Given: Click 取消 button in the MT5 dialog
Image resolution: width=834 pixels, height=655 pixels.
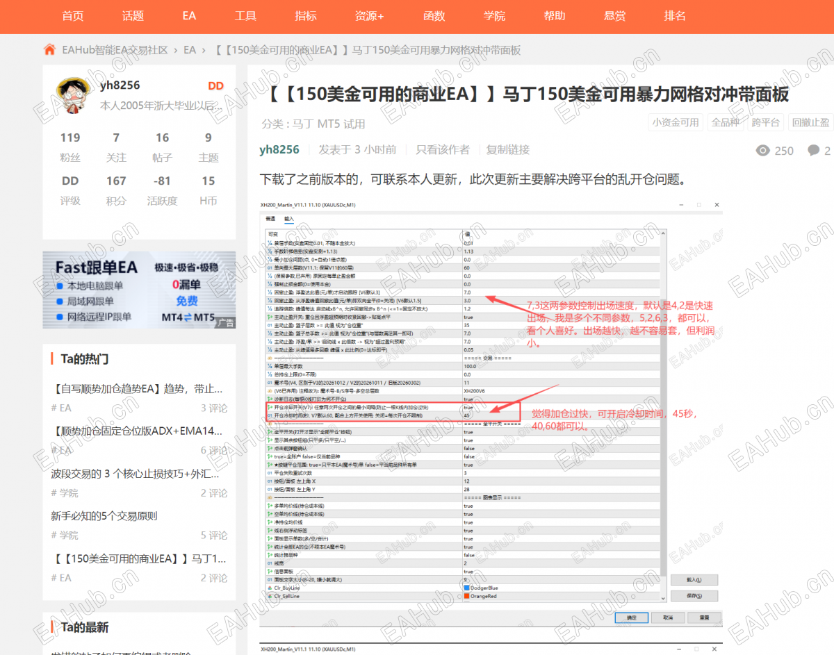Looking at the screenshot, I should click(x=668, y=617).
